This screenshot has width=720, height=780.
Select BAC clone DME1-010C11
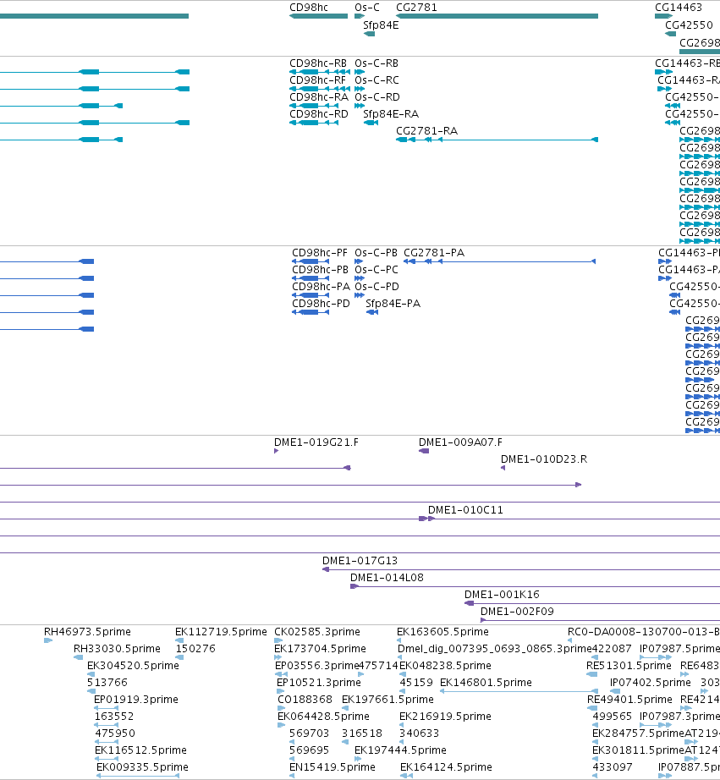tap(465, 510)
